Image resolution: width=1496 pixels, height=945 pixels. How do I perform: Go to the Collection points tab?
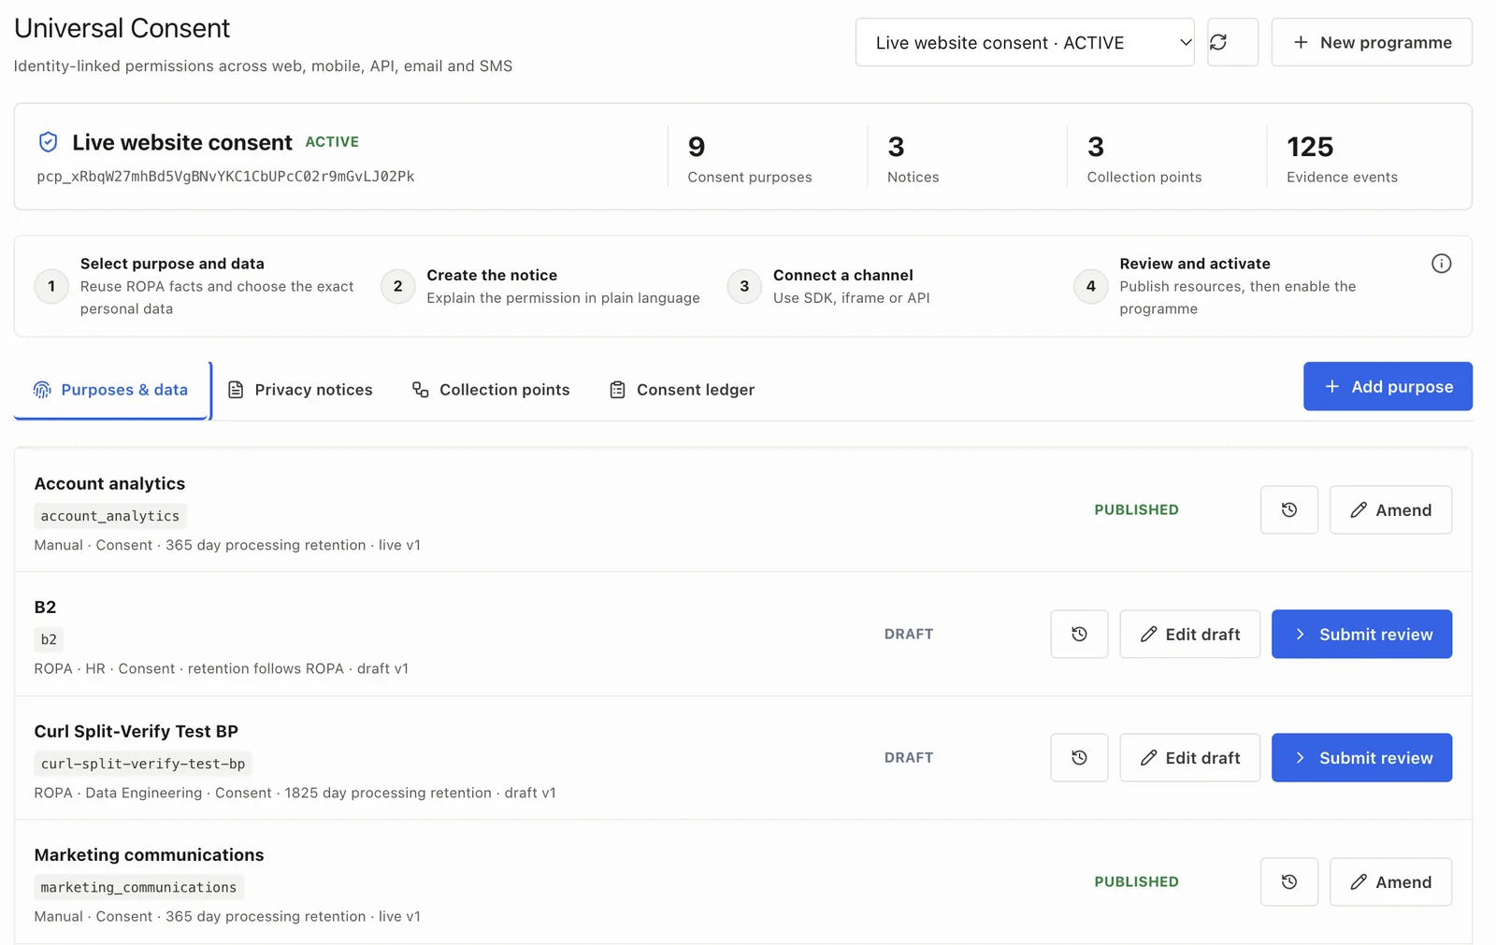491,390
